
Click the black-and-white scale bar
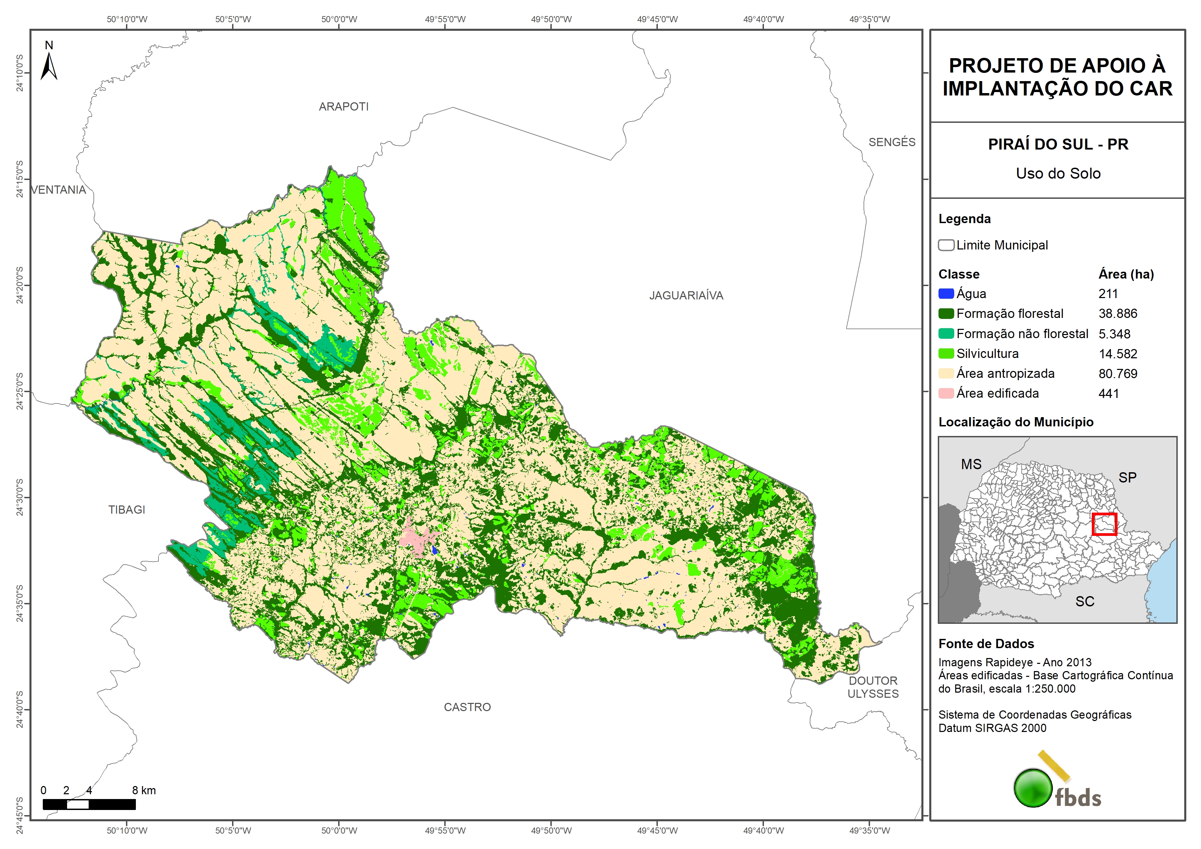89,804
